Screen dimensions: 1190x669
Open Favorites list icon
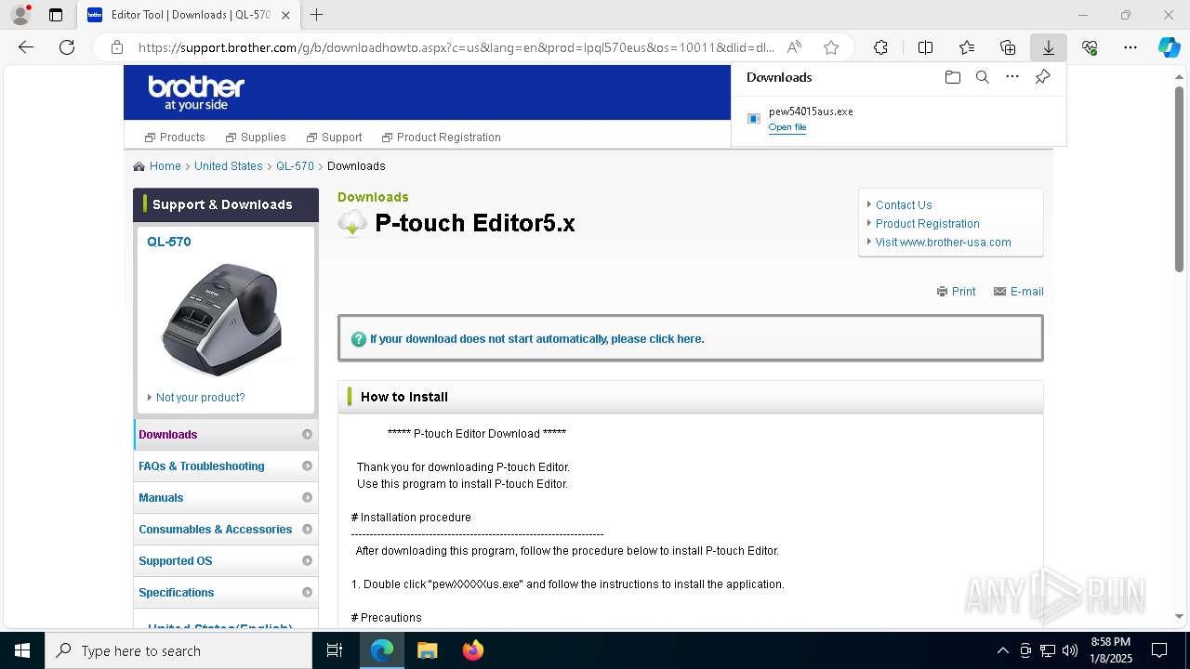point(967,47)
